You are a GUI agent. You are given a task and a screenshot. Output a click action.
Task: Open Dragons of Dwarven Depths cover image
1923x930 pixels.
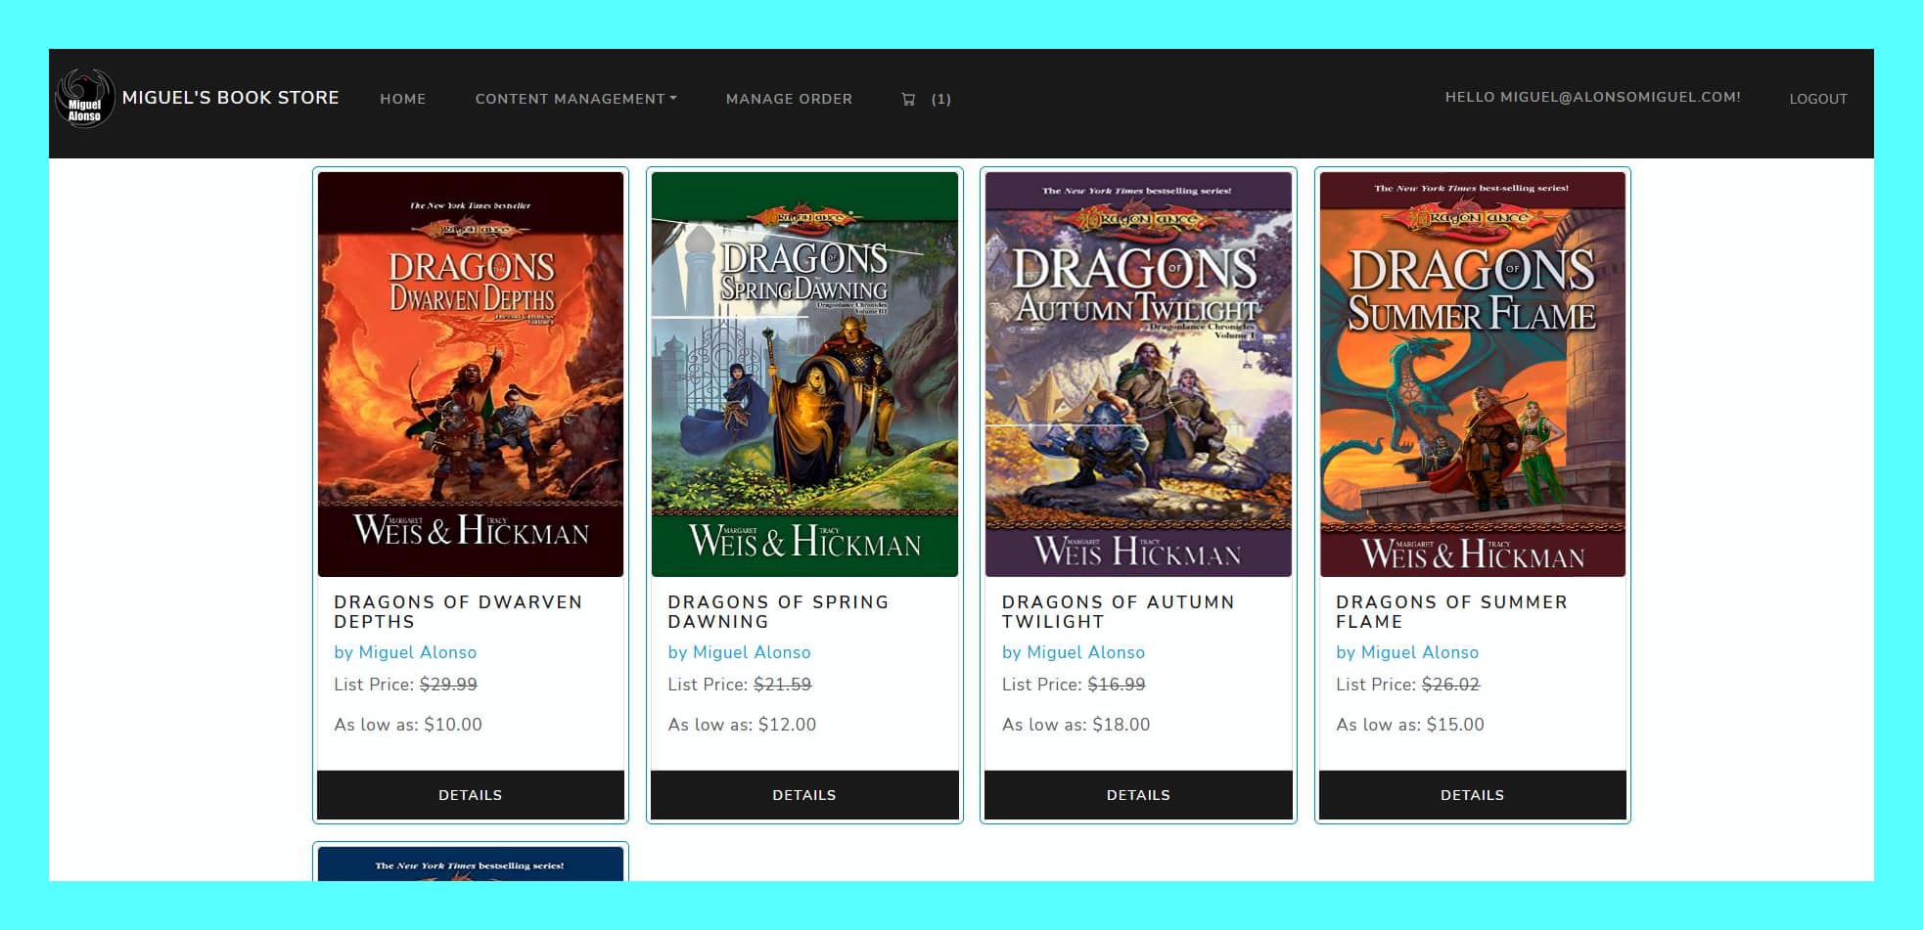click(x=471, y=375)
